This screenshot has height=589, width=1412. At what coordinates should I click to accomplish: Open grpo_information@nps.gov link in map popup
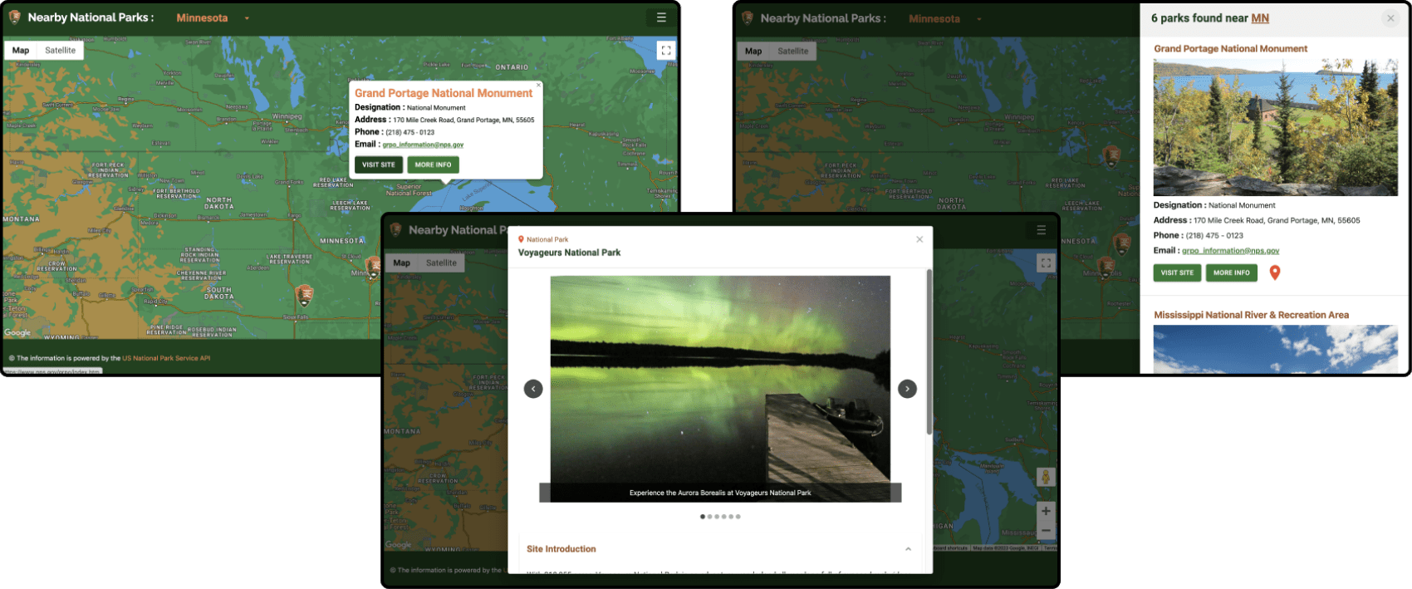pos(423,145)
